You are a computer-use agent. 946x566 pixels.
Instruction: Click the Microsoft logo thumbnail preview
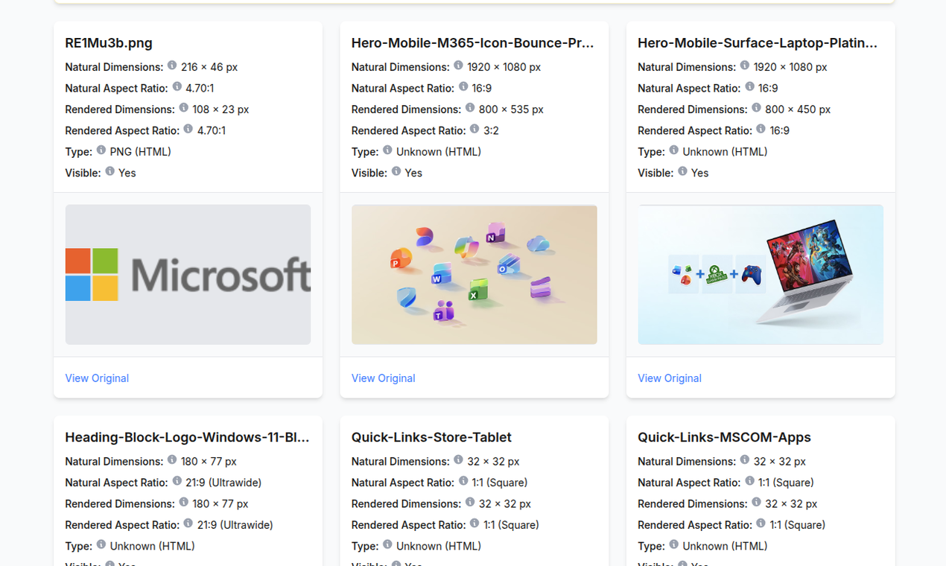click(x=188, y=275)
